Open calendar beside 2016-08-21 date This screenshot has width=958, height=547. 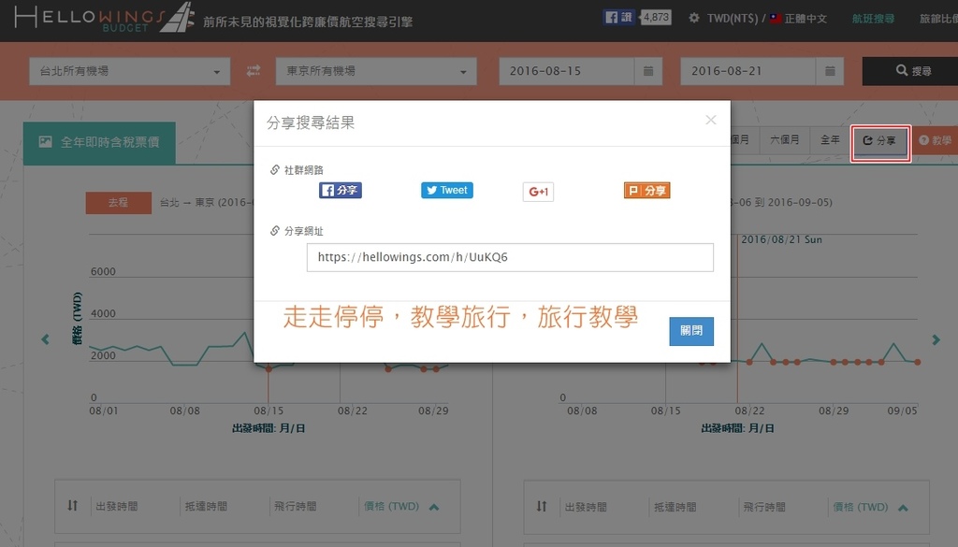(x=830, y=71)
